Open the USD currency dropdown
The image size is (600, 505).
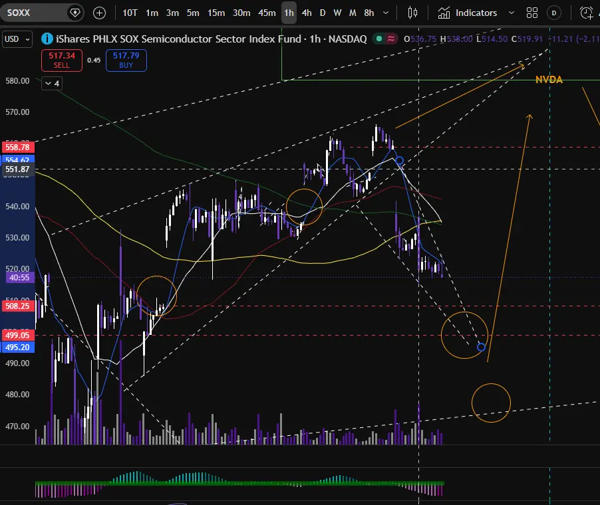[17, 39]
